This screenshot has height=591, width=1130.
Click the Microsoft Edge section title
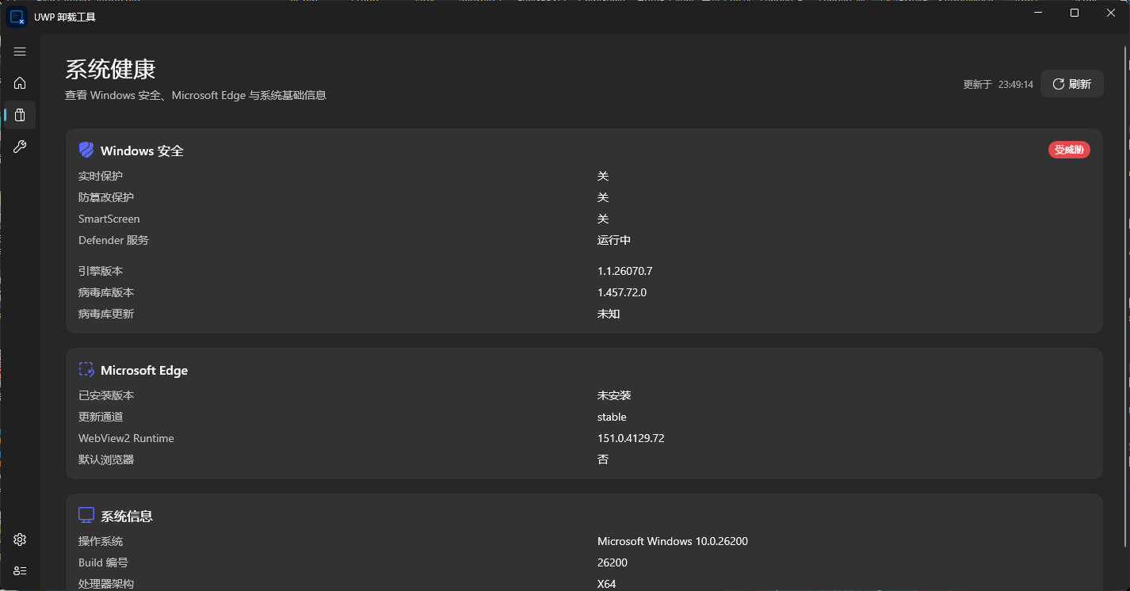tap(144, 370)
